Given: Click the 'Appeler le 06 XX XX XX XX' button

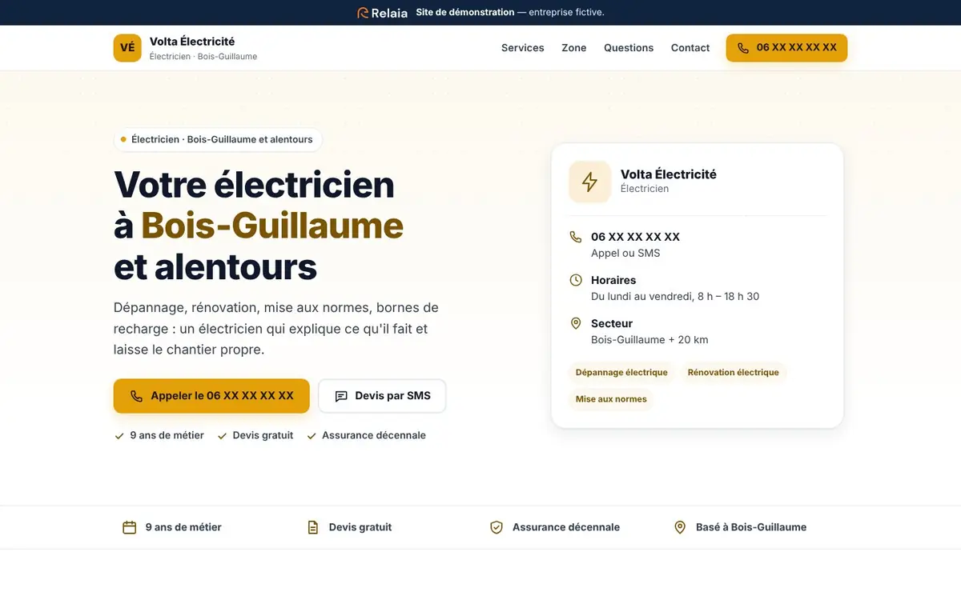Looking at the screenshot, I should pos(211,396).
